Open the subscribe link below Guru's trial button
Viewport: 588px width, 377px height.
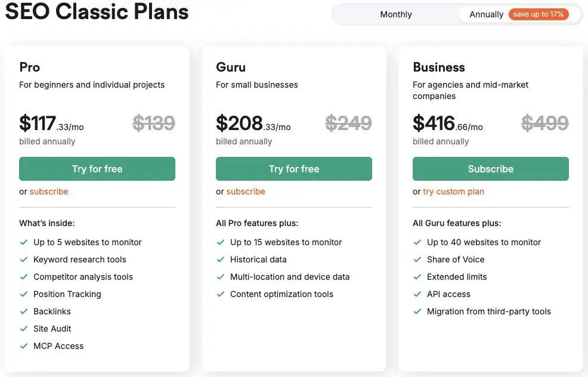(x=246, y=191)
